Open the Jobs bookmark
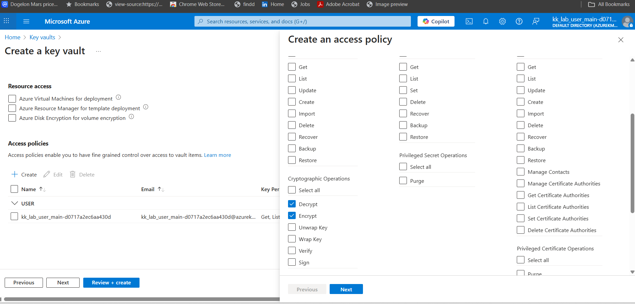Viewport: 635px width, 304px height. pos(301,4)
